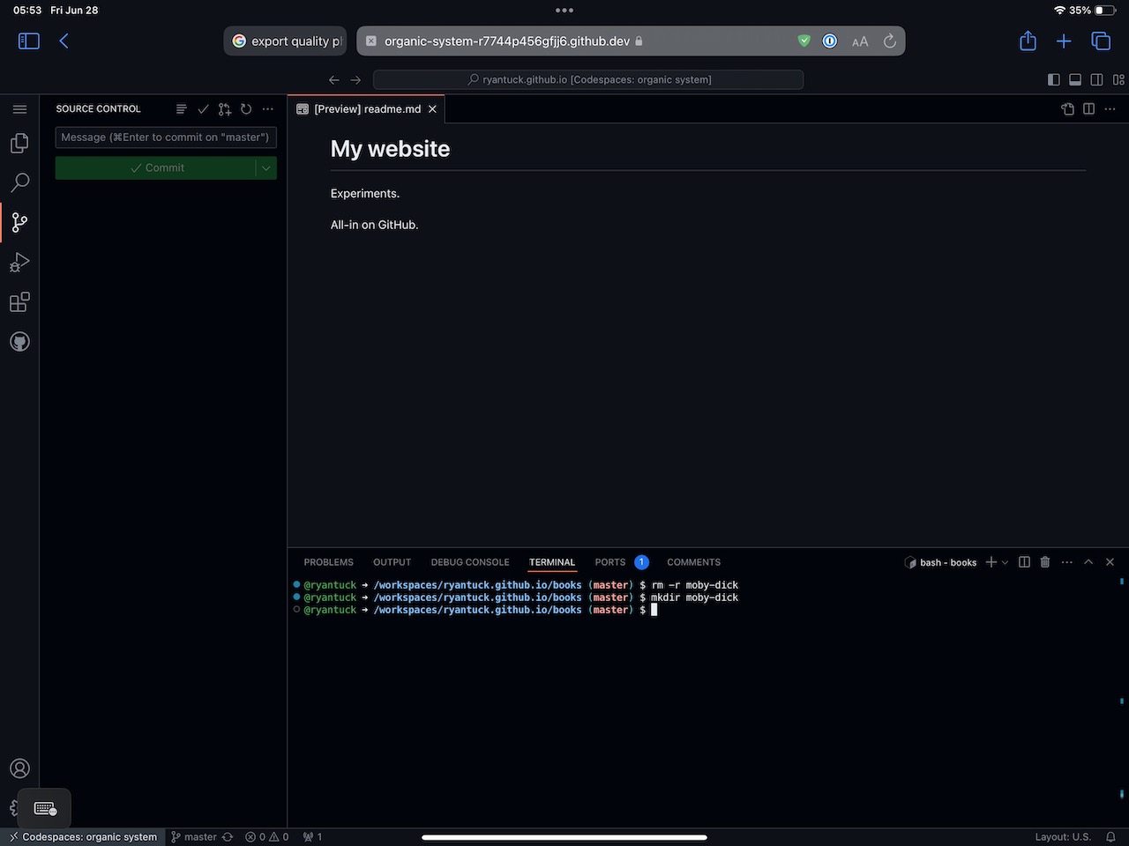
Task: Open the Explorer view in activity bar
Action: [19, 143]
